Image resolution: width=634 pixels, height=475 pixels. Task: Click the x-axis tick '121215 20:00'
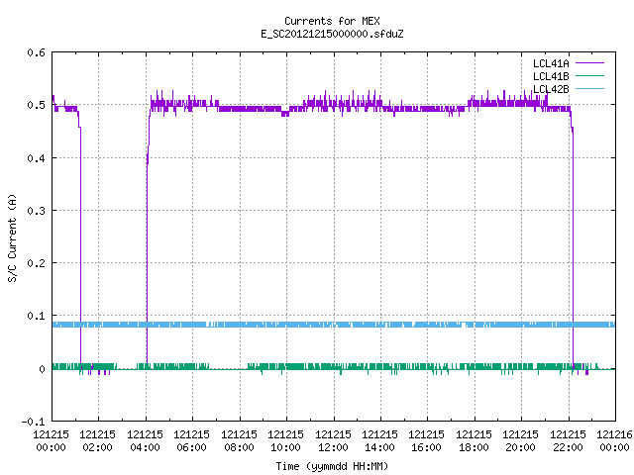pyautogui.click(x=520, y=441)
